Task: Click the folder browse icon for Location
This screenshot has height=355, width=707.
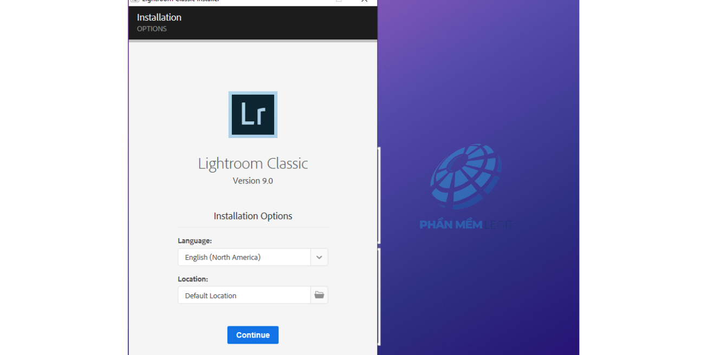Action: click(319, 295)
